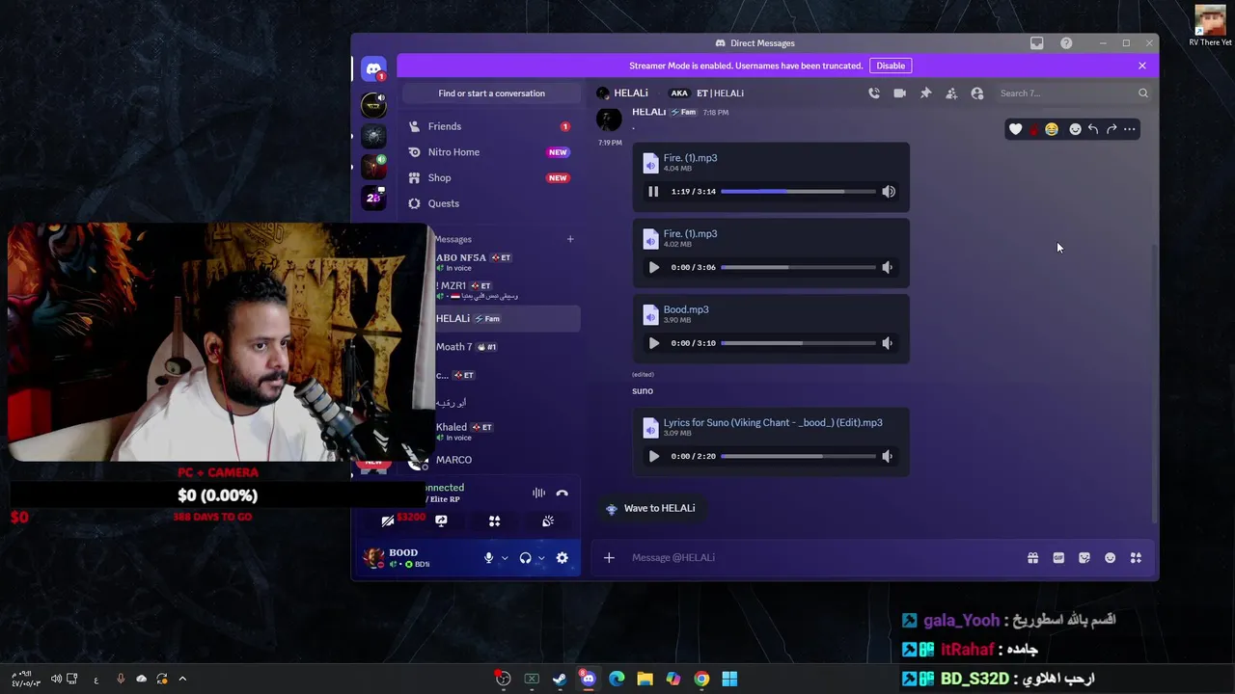1235x694 pixels.
Task: Open pinned messages
Action: pyautogui.click(x=925, y=93)
